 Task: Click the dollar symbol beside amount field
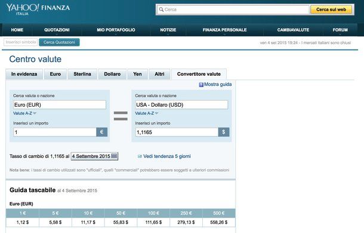[x=224, y=132]
